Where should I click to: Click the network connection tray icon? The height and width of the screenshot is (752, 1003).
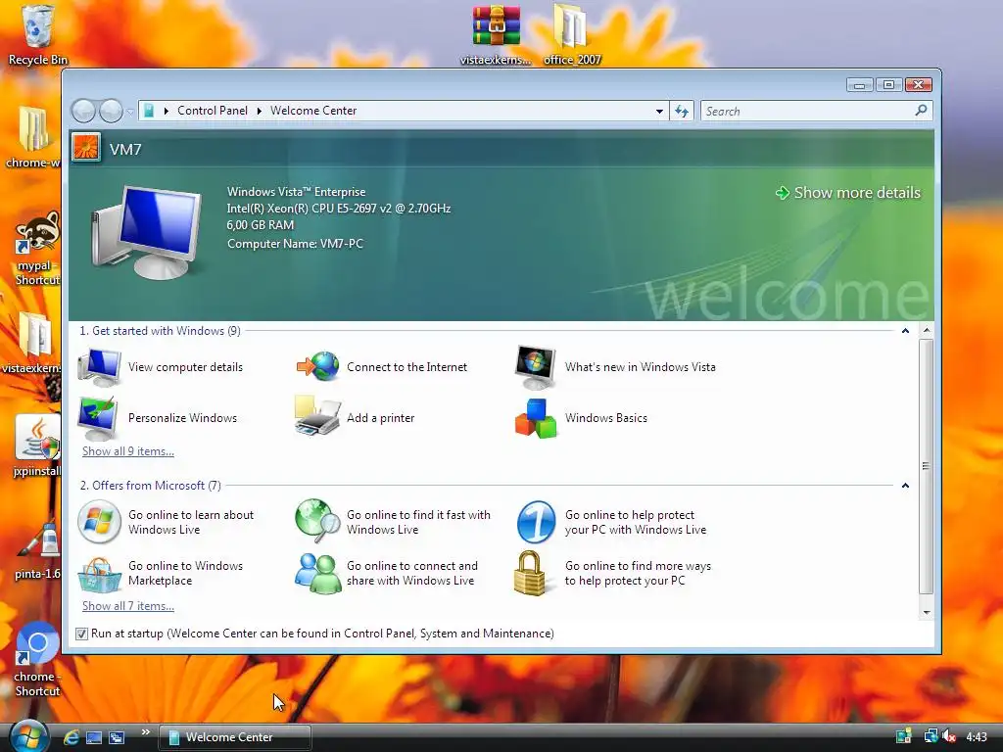pyautogui.click(x=931, y=736)
